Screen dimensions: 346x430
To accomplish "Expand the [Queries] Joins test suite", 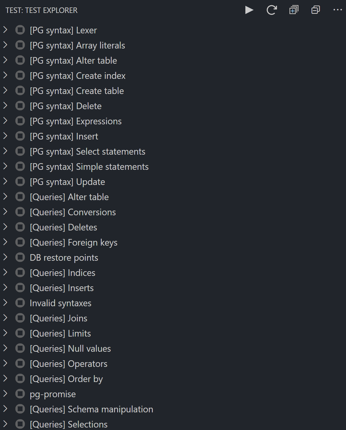I will point(5,318).
